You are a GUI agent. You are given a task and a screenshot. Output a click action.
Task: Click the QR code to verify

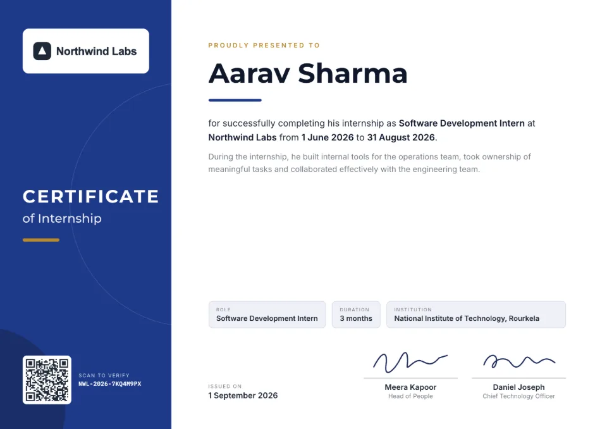click(47, 380)
